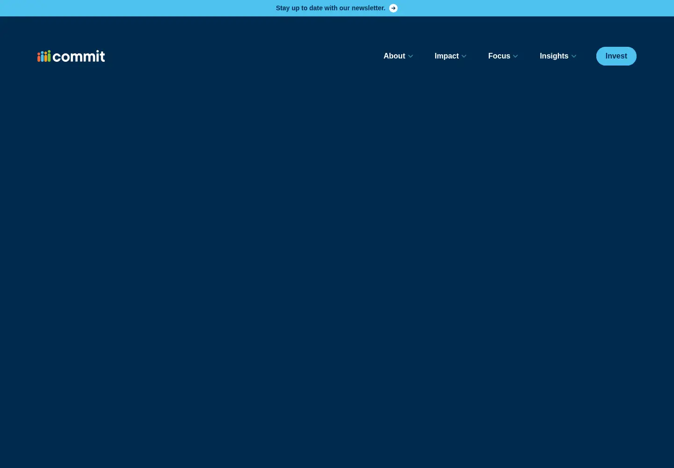The height and width of the screenshot is (468, 674).
Task: Expand the Focus chevron arrow
Action: [515, 56]
